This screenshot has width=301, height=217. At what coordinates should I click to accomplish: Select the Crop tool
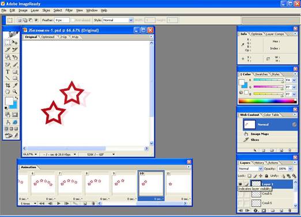click(x=7, y=85)
